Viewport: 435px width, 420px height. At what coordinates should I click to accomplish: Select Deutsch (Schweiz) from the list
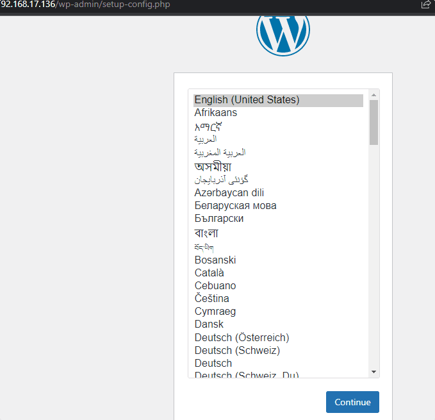click(x=278, y=350)
